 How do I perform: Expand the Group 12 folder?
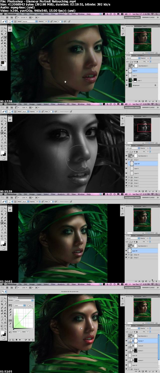point(129,369)
